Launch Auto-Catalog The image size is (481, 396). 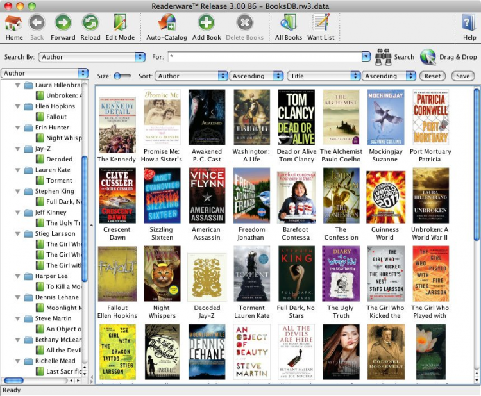[167, 23]
